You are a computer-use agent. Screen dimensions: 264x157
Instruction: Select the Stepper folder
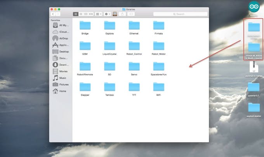pyautogui.click(x=85, y=87)
